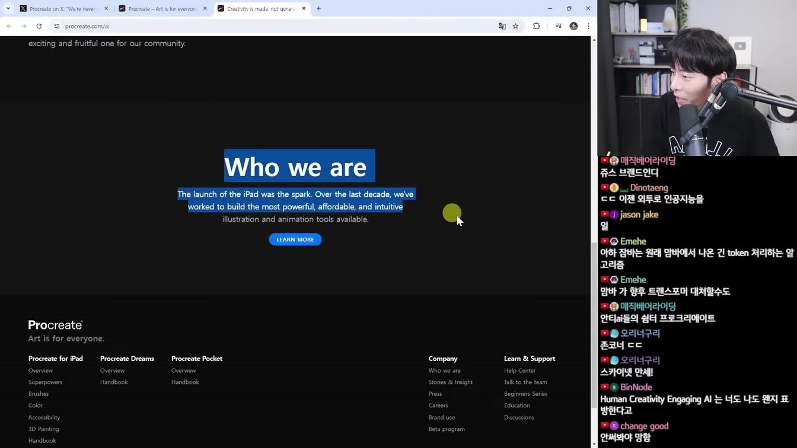This screenshot has height=448, width=797.
Task: Open the Brushes footer link
Action: pos(39,393)
